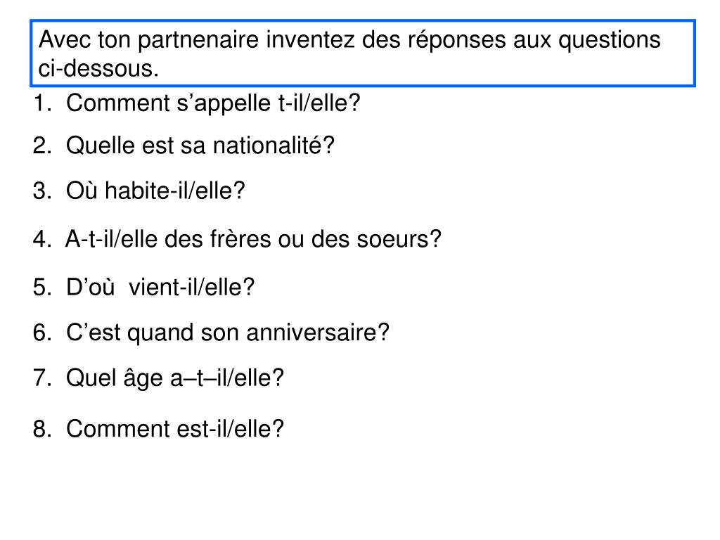Select the line 'Quelle est sa nationalité?'
The image size is (720, 540).
200,146
